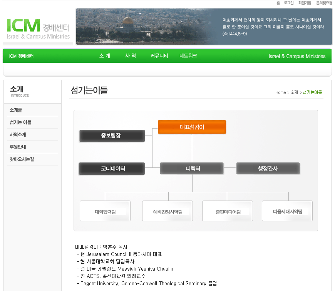
Task: Open the 회원가입 link
Action: (305, 3)
